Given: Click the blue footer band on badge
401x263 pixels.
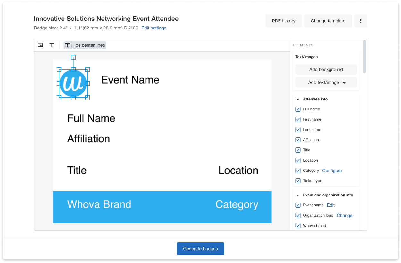Looking at the screenshot, I should pyautogui.click(x=173, y=214).
